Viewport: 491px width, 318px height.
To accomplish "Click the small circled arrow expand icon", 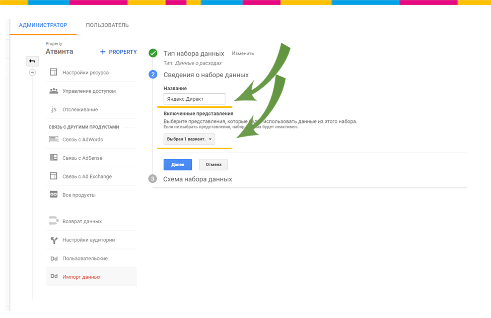I will click(x=32, y=73).
